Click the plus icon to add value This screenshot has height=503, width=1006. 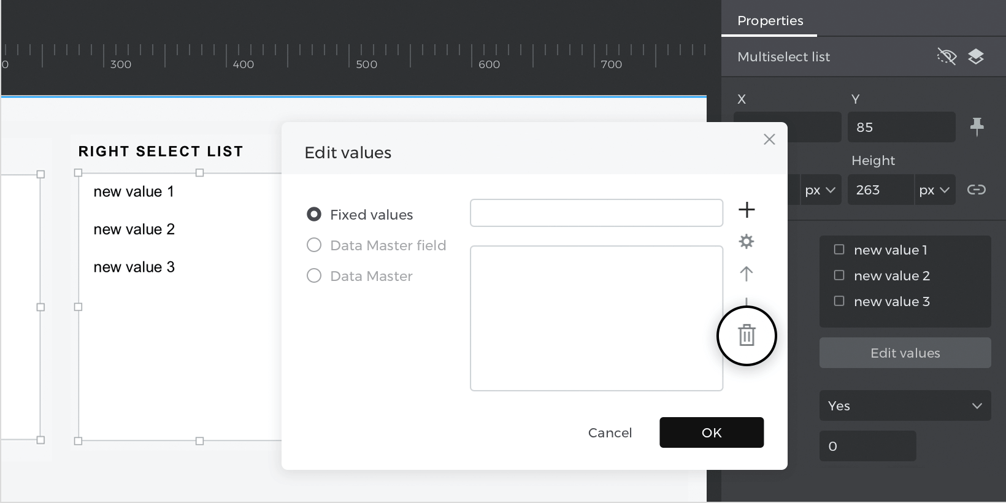pos(747,210)
